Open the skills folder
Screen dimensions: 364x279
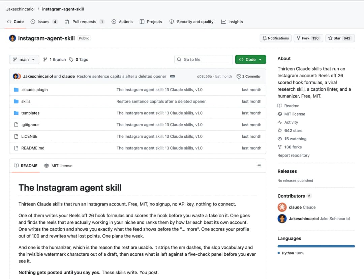click(26, 101)
